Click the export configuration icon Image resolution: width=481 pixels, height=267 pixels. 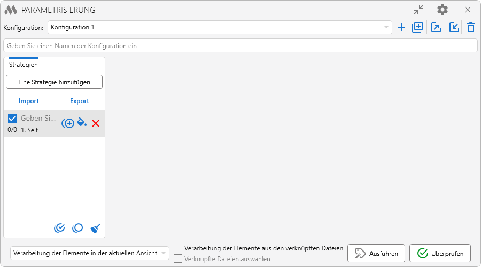pyautogui.click(x=436, y=27)
